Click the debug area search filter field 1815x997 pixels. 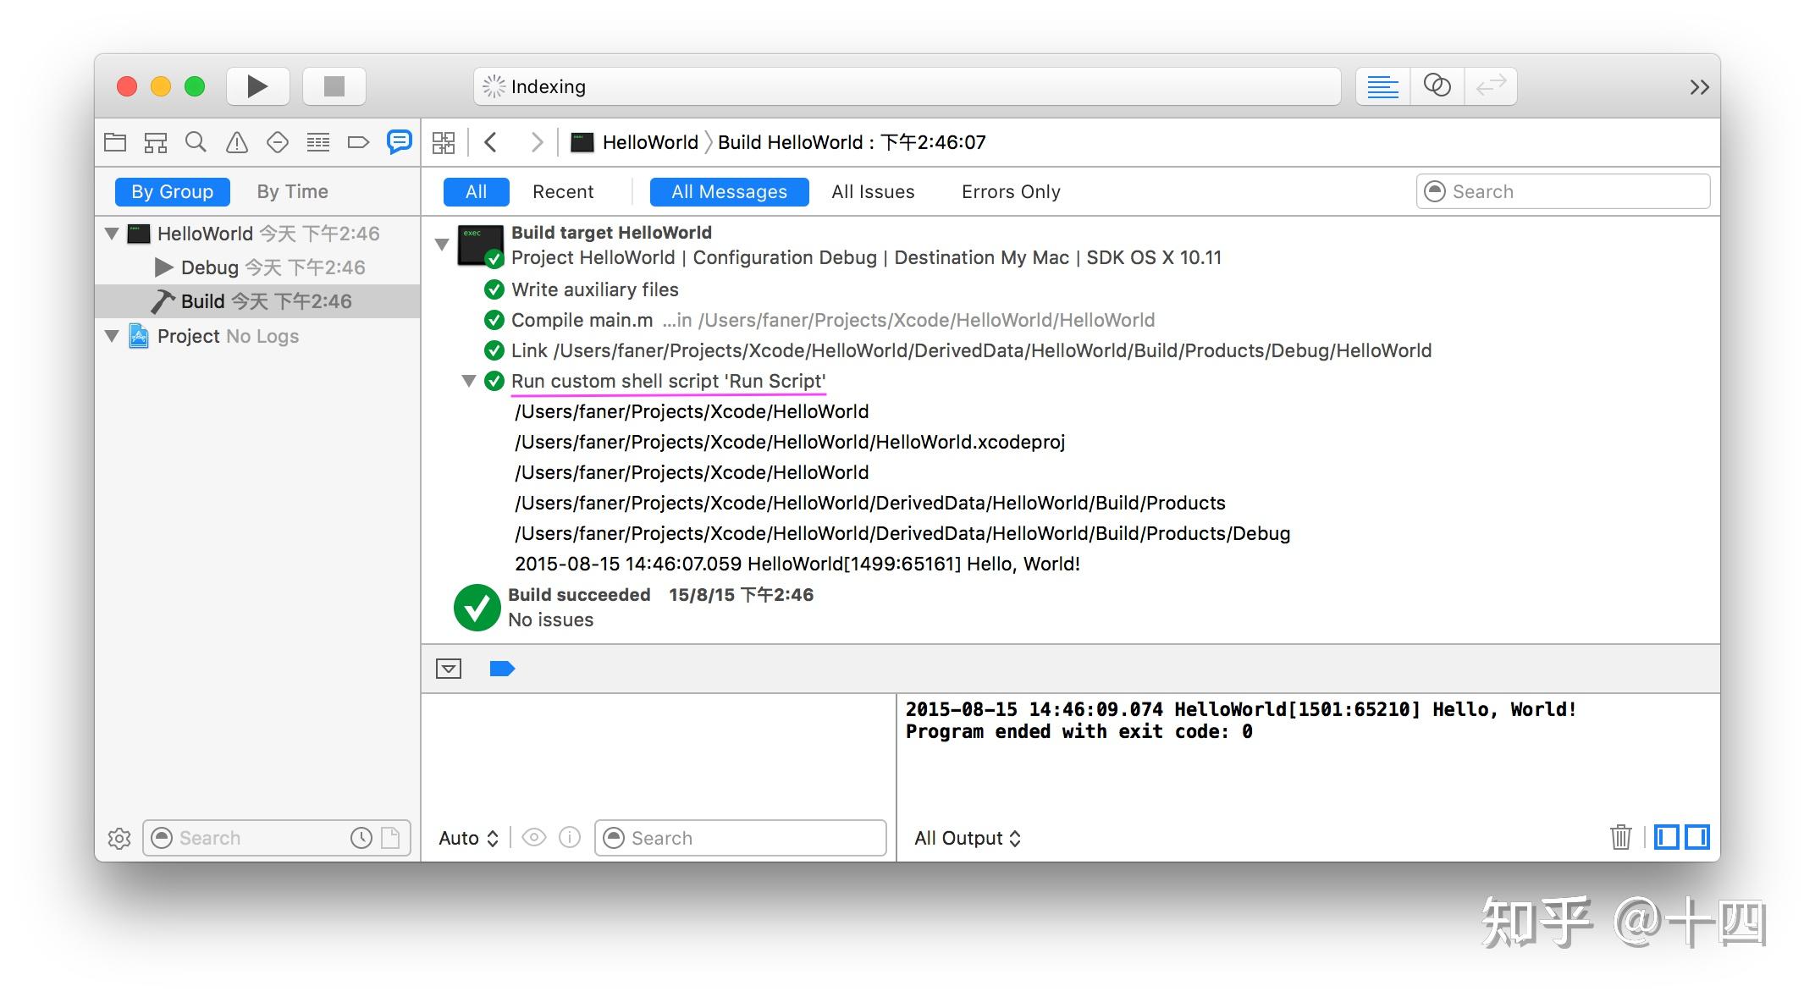(741, 838)
